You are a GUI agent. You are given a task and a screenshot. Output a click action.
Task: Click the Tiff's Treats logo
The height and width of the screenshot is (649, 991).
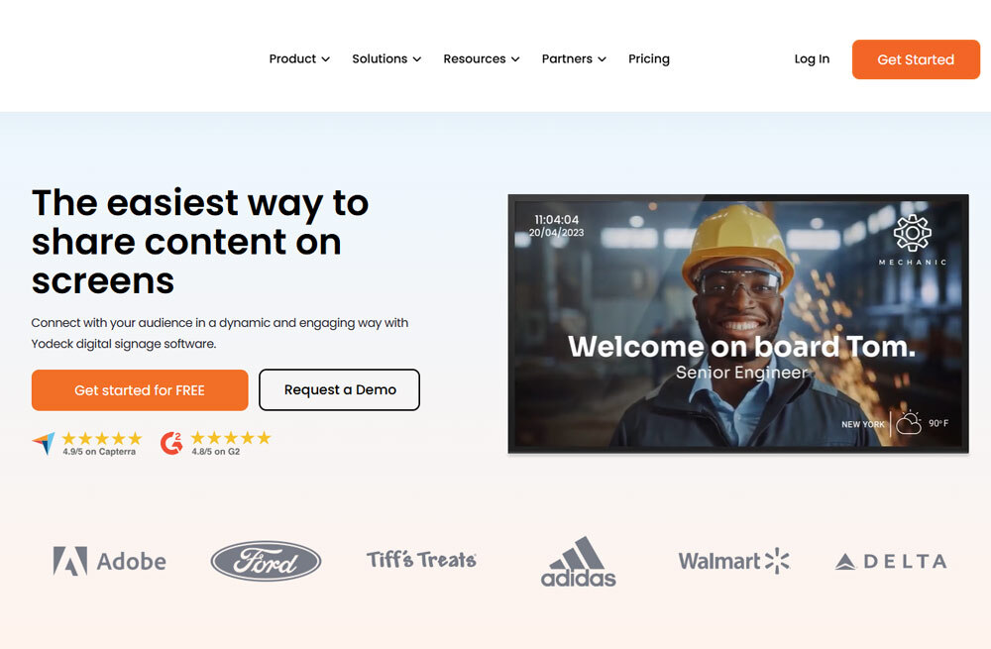pos(421,560)
